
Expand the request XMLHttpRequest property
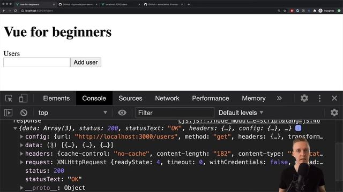coord(21,162)
